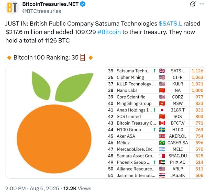Open the three-dot more options menu
The width and height of the screenshot is (211, 191).
click(x=202, y=4)
